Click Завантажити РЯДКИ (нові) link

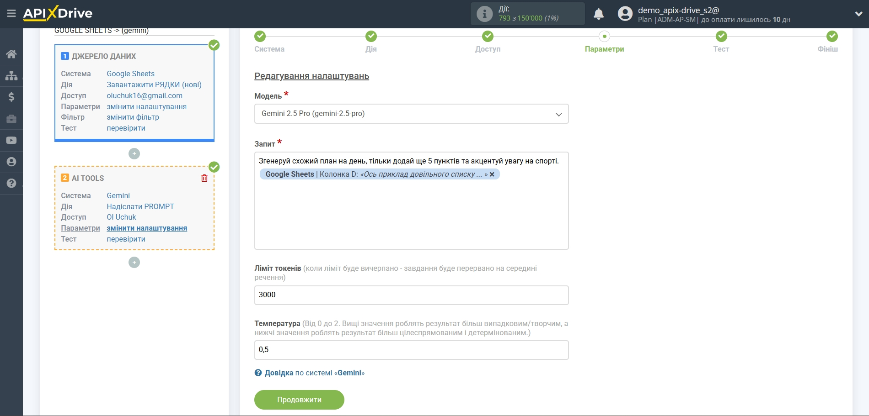click(154, 84)
